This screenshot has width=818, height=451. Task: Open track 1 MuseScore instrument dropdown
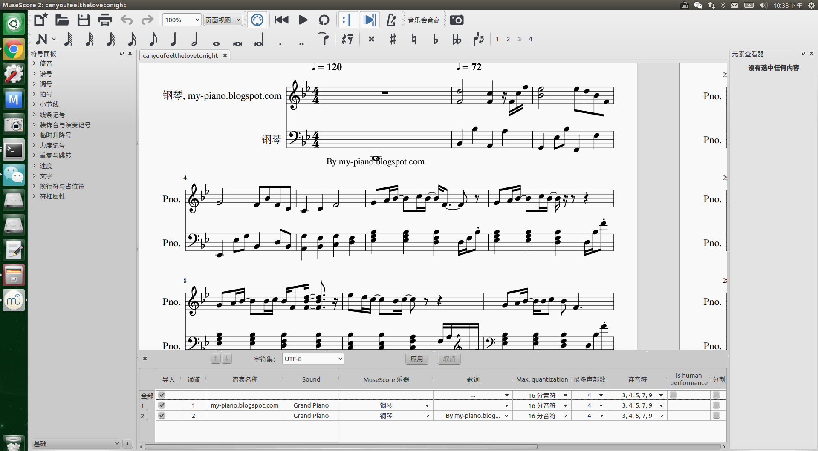point(427,405)
